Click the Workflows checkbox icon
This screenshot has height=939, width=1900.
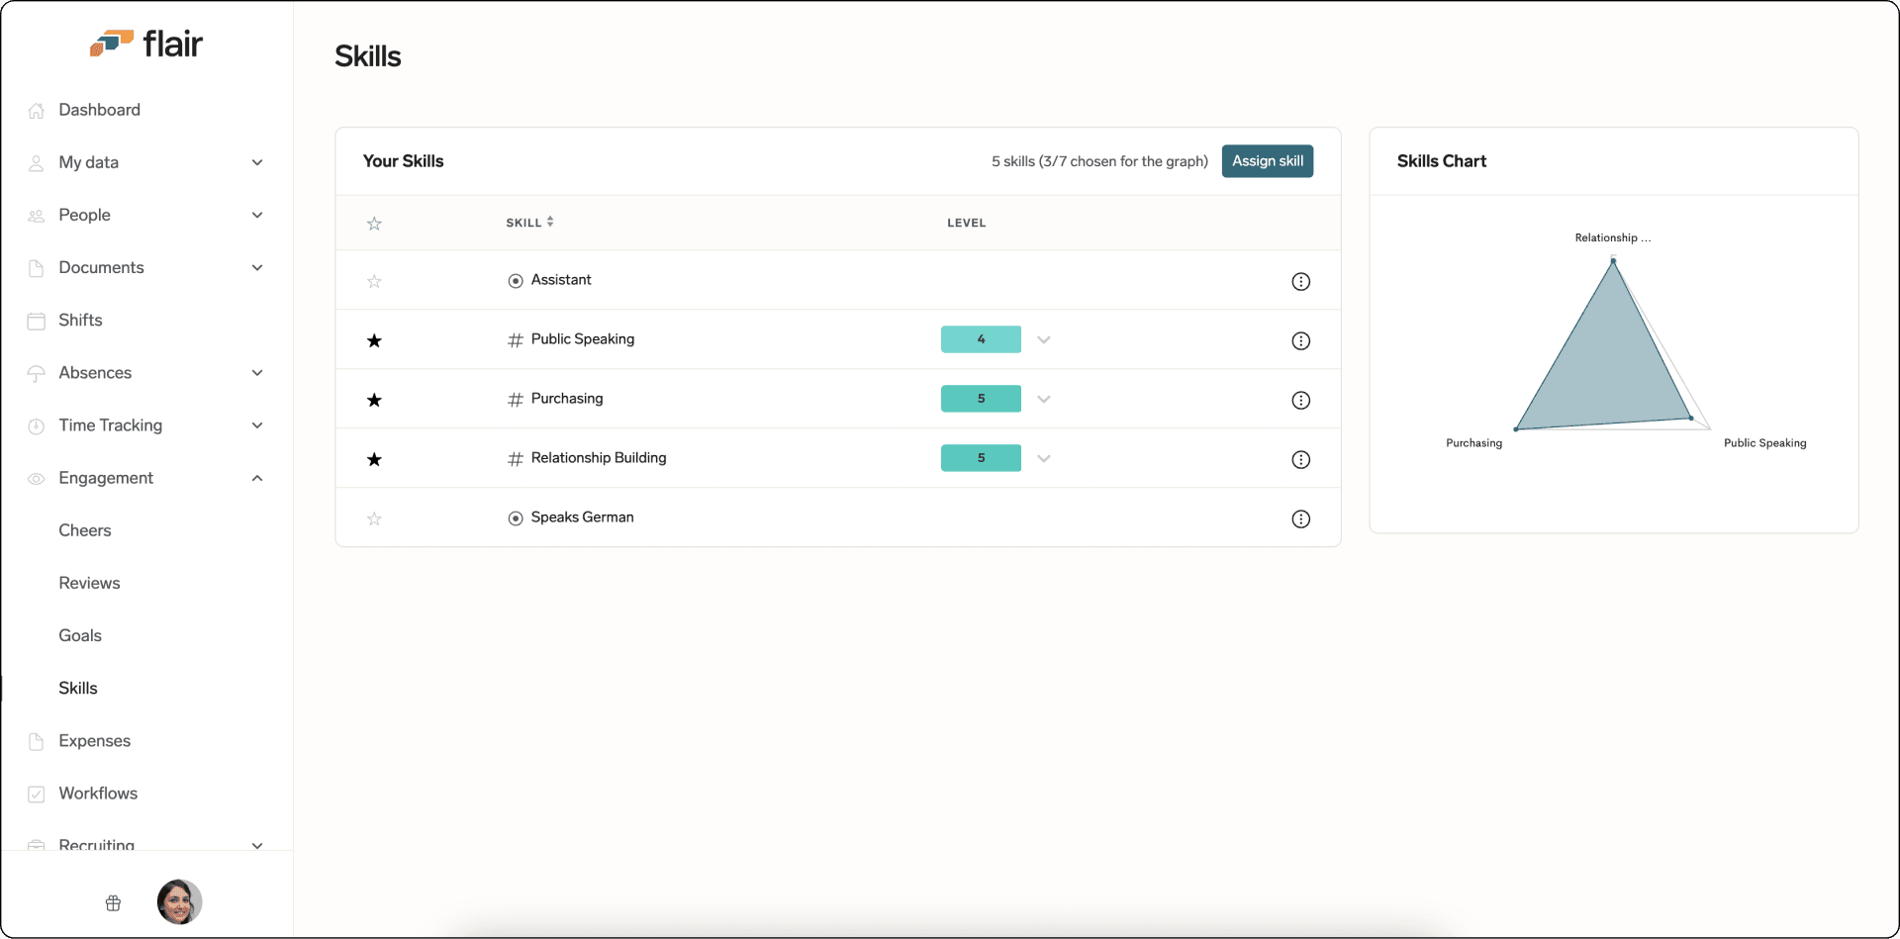pos(37,794)
